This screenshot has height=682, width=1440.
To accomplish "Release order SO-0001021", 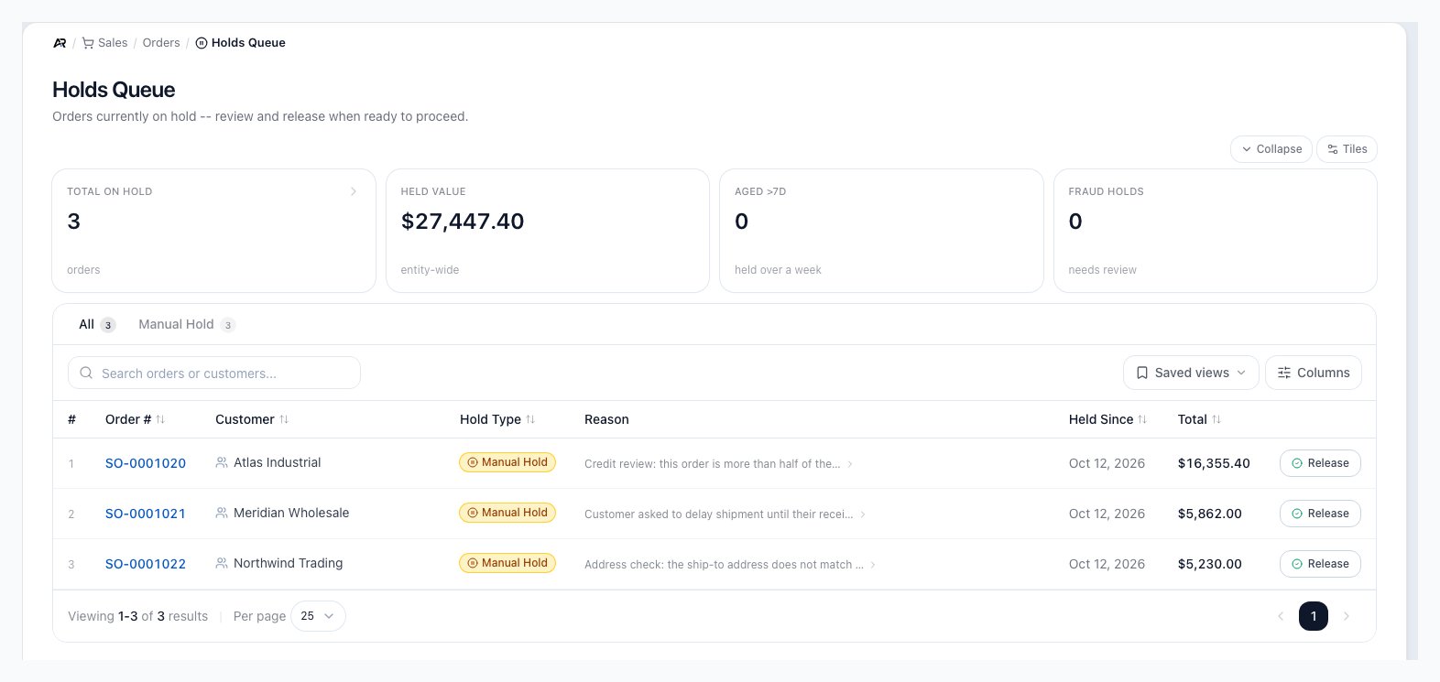I will pyautogui.click(x=1320, y=514).
